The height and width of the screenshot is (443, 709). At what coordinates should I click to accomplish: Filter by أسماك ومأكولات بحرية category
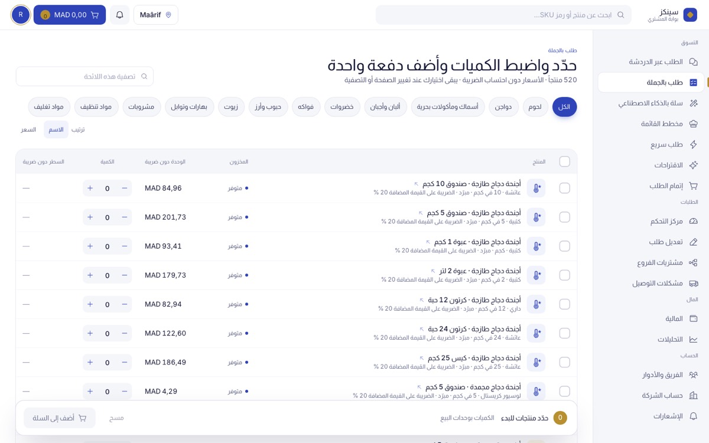point(448,107)
